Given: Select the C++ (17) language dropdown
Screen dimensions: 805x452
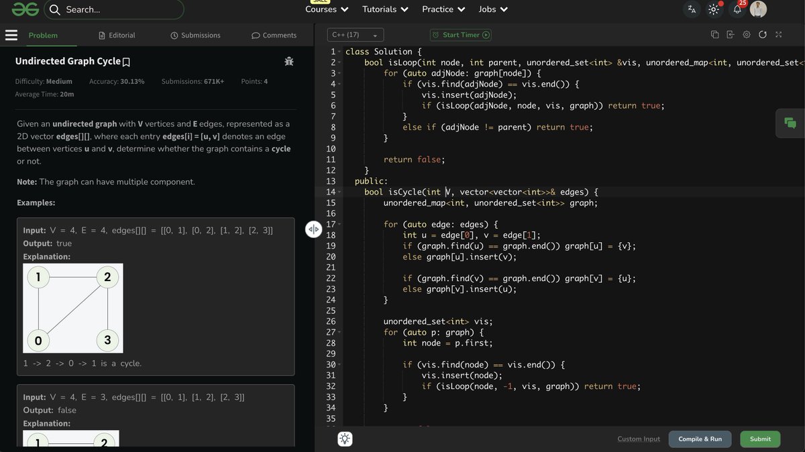Looking at the screenshot, I should tap(356, 35).
